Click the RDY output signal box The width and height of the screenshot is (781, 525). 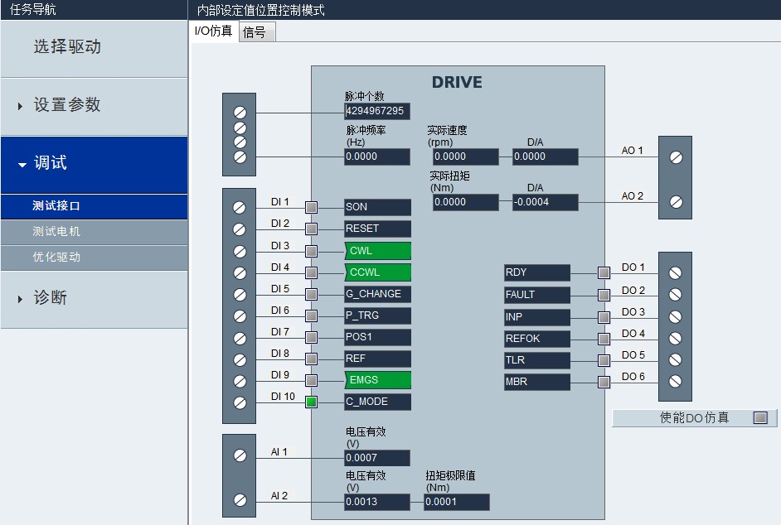[x=537, y=272]
